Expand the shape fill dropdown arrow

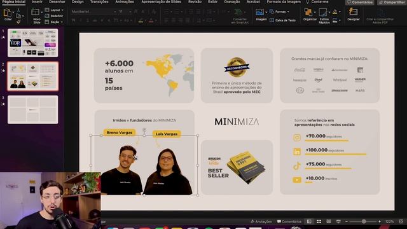click(340, 12)
